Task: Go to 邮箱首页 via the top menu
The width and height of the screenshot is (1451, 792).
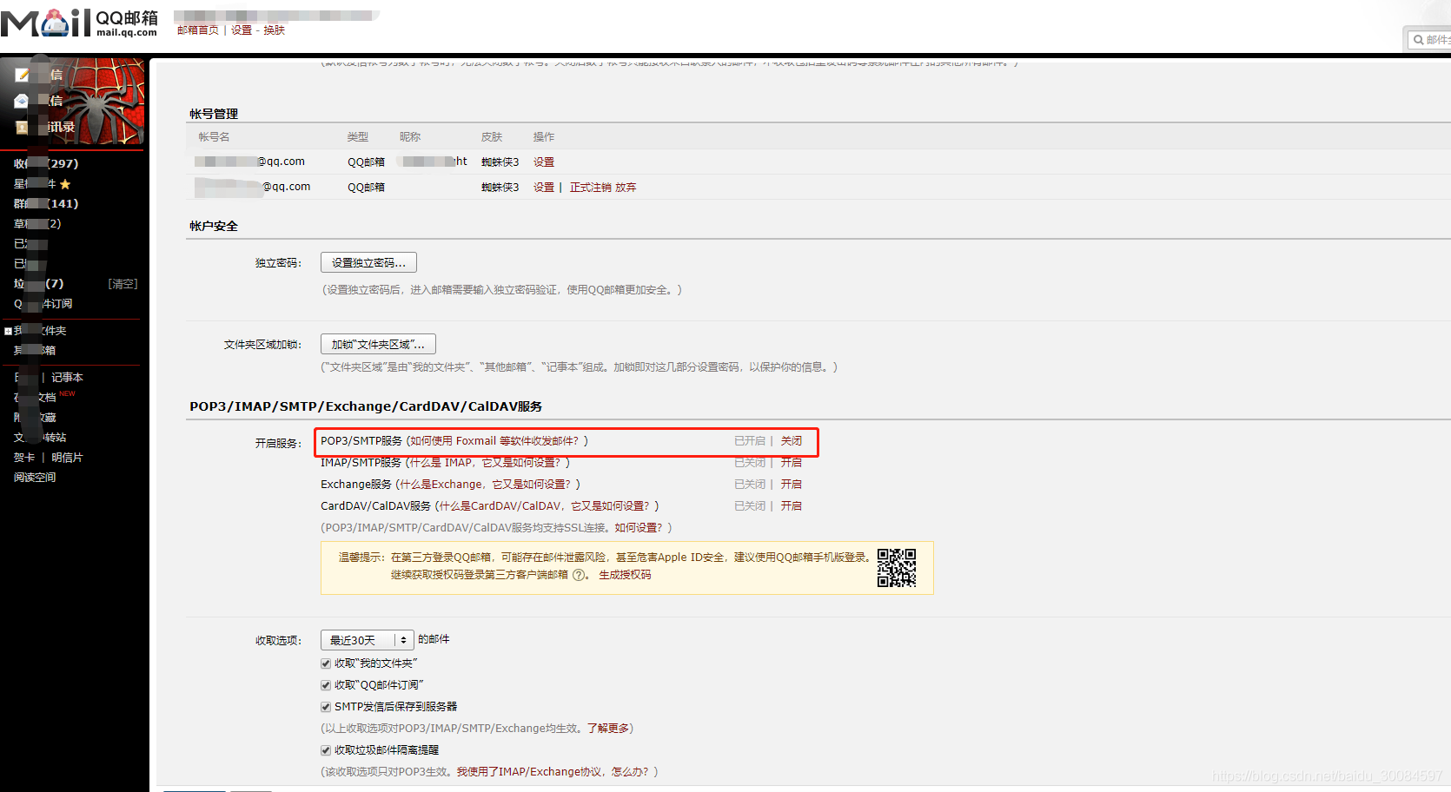Action: (196, 29)
